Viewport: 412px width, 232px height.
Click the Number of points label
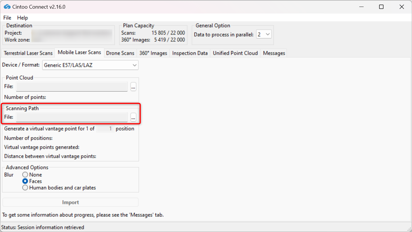click(x=25, y=97)
